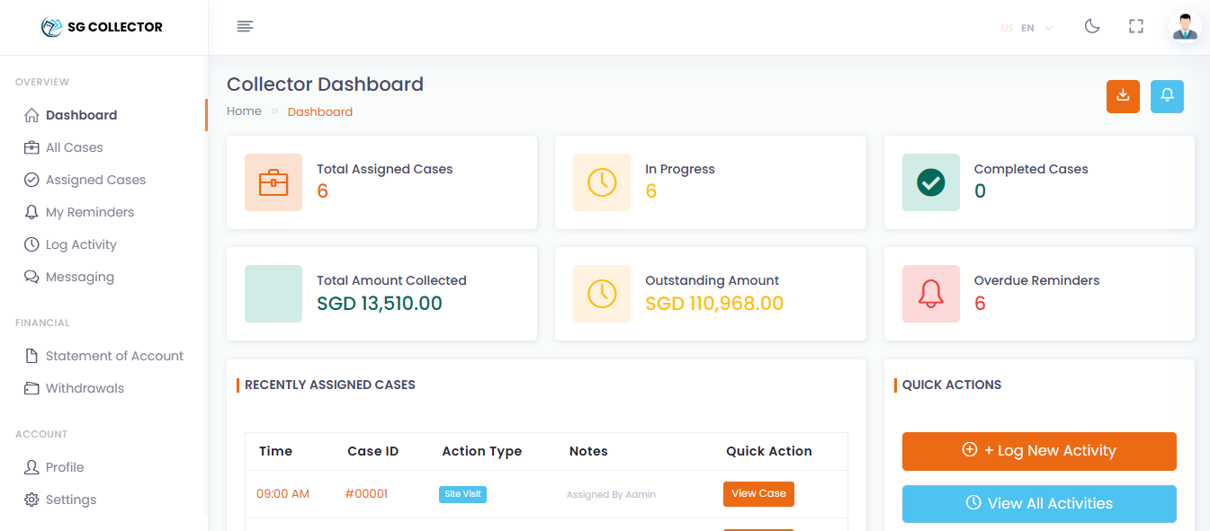Open the Messaging section
1210x531 pixels.
[78, 276]
